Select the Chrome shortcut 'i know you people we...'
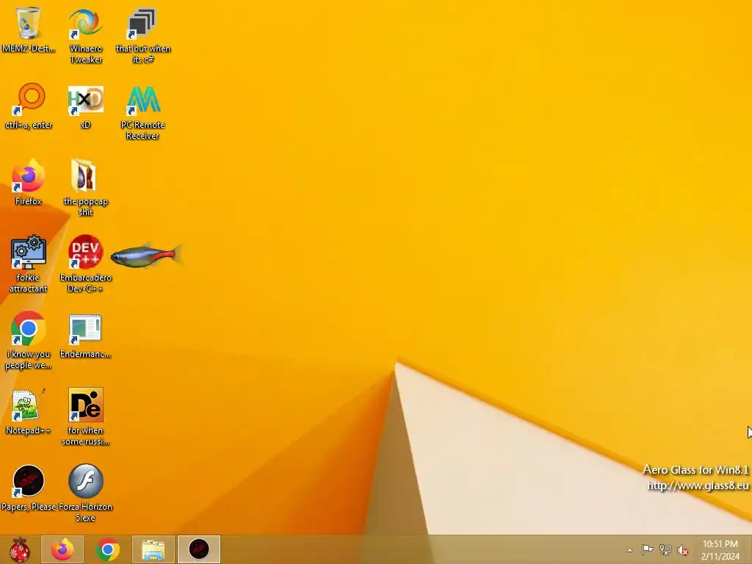This screenshot has width=752, height=564. click(x=29, y=341)
